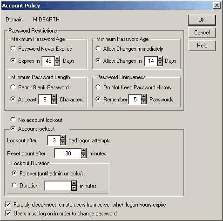Click the Cancel button
223x221 pixels.
coord(202,33)
